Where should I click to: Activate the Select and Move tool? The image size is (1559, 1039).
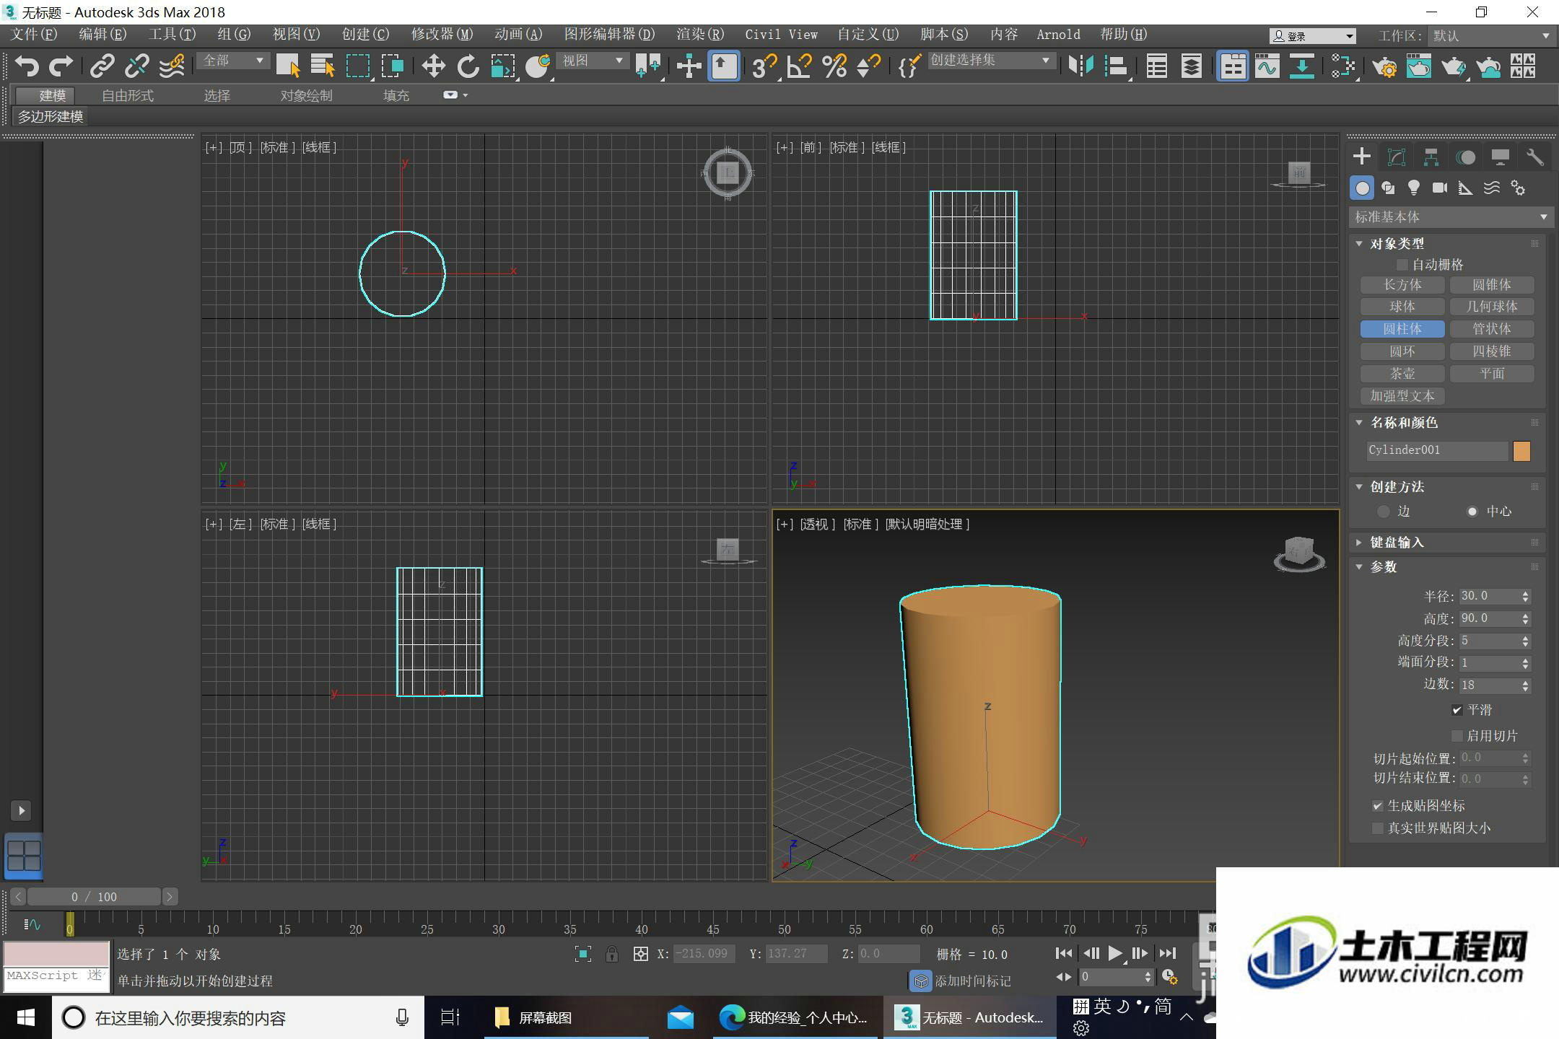(433, 66)
